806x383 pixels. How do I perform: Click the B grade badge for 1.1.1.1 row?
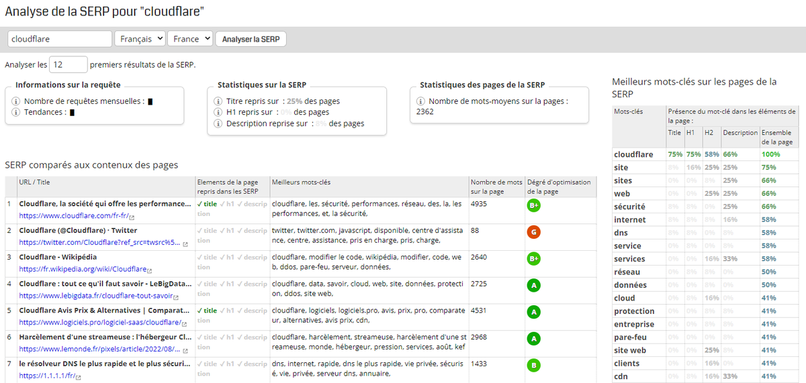click(x=534, y=366)
